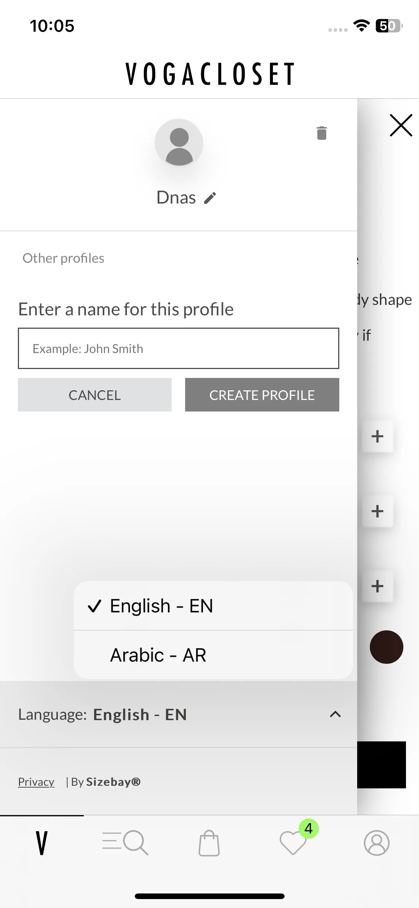Click the CANCEL button

pos(95,395)
